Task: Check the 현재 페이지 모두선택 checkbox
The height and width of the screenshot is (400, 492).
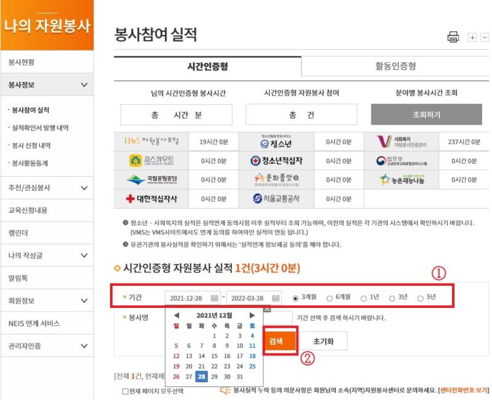Action: coord(126,391)
